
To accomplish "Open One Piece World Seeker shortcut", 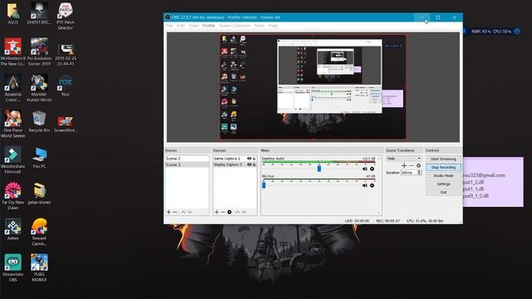I will 13,124.
